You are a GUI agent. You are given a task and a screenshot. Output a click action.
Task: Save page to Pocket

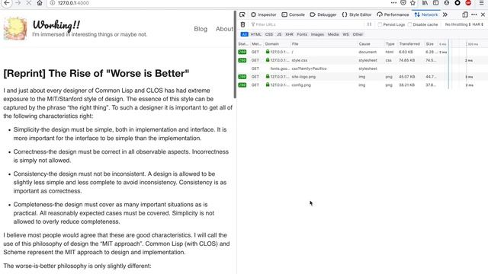[403, 3]
